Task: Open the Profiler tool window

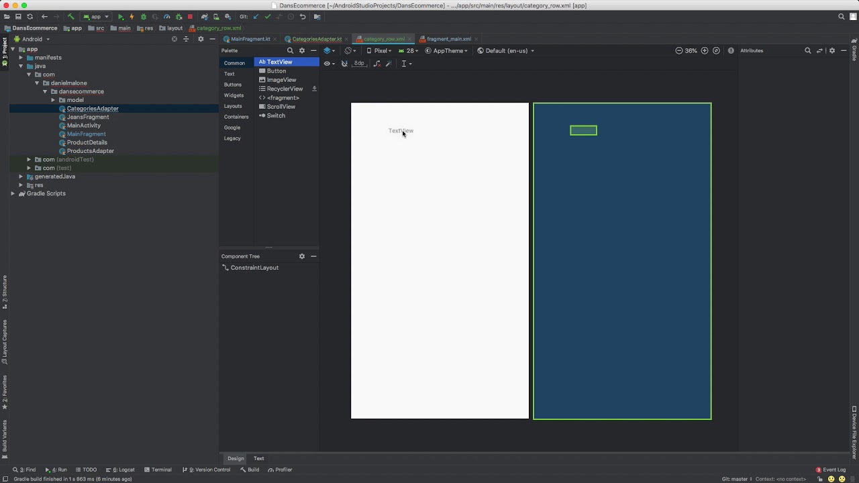Action: [x=280, y=470]
